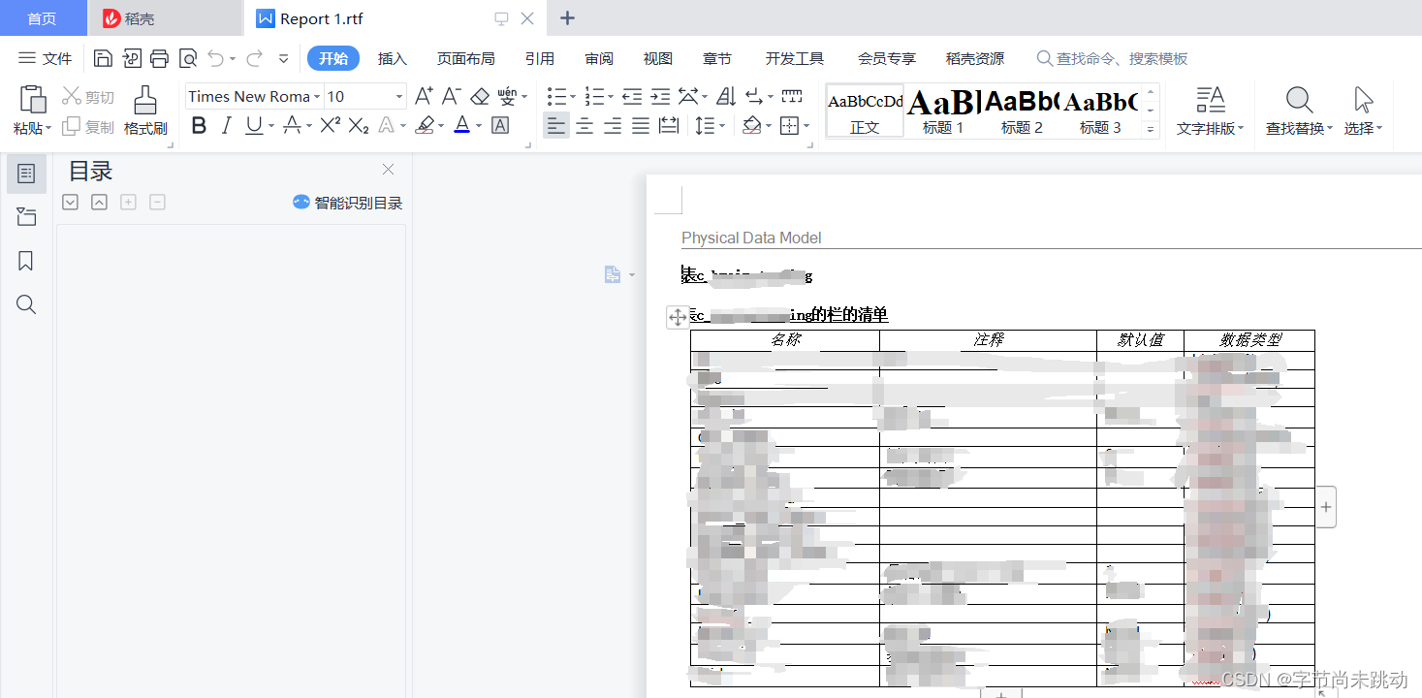Click 剪切 (Cut) scissors button
Viewport: 1422px width, 698px height.
88,97
